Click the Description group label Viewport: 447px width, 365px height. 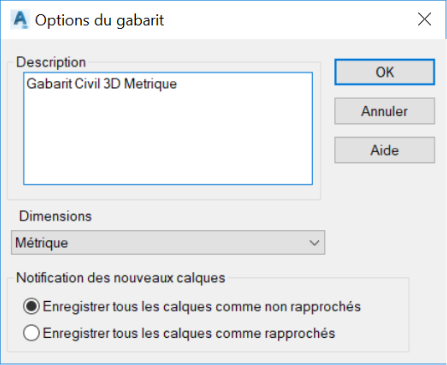[x=51, y=62]
